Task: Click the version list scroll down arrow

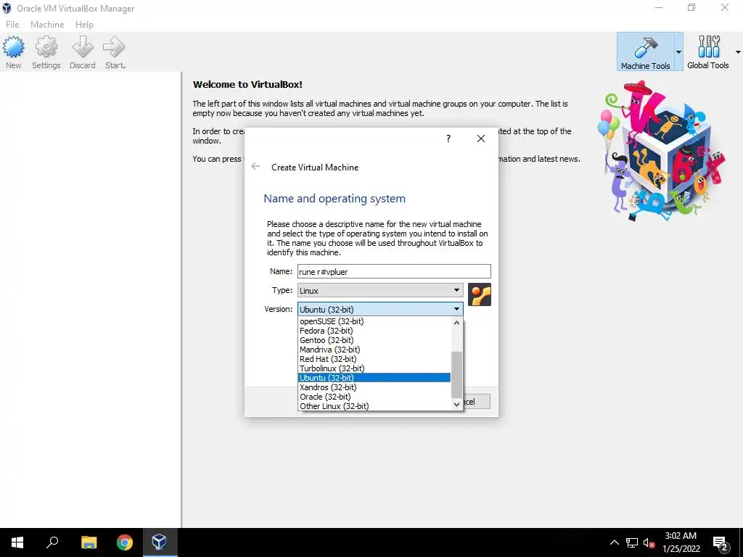Action: [x=457, y=405]
